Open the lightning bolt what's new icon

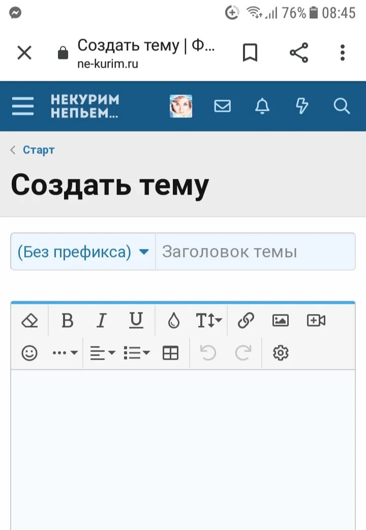coord(302,106)
